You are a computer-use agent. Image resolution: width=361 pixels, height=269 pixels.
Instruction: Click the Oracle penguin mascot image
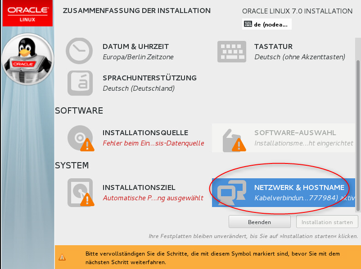[27, 59]
